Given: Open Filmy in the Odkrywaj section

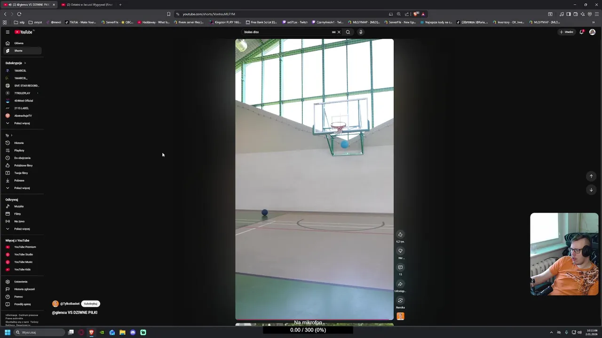Looking at the screenshot, I should tap(22, 214).
